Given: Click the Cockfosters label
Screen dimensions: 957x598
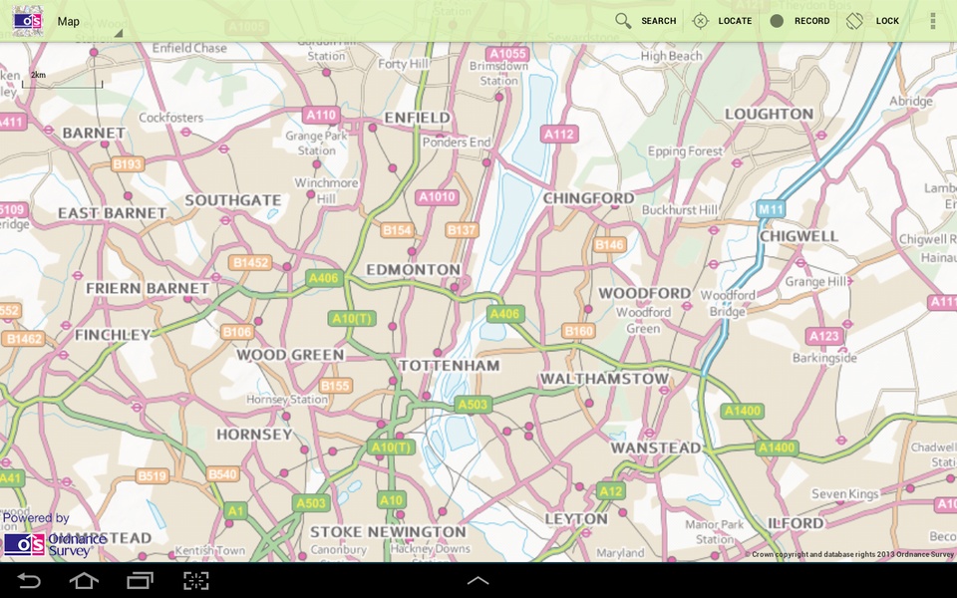Looking at the screenshot, I should [x=170, y=118].
